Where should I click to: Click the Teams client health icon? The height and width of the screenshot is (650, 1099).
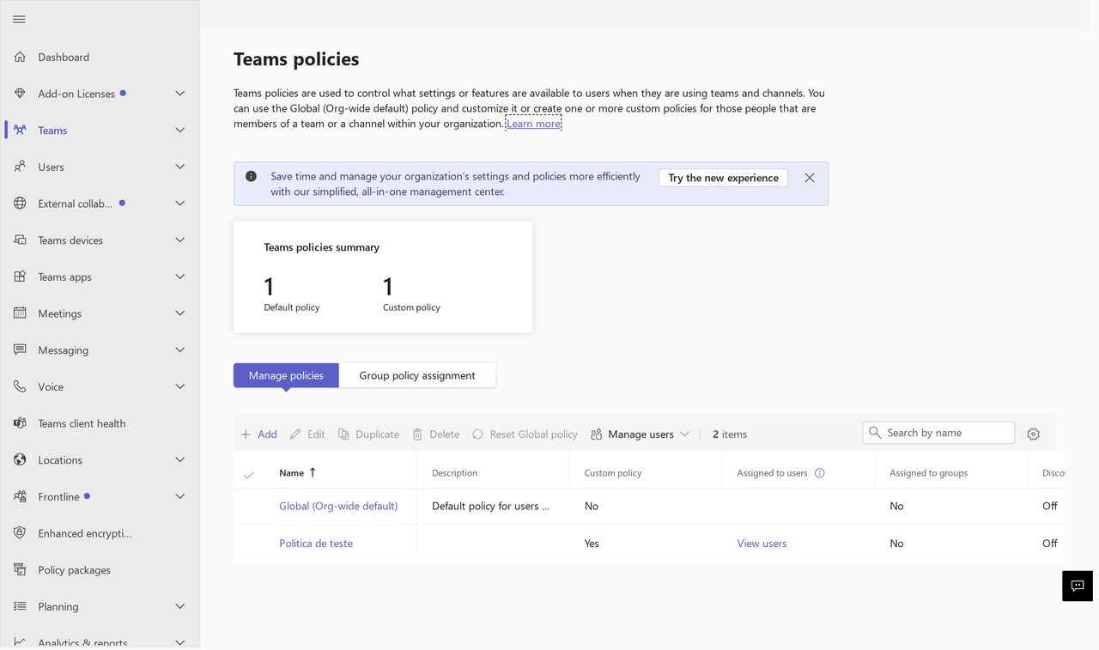tap(20, 423)
